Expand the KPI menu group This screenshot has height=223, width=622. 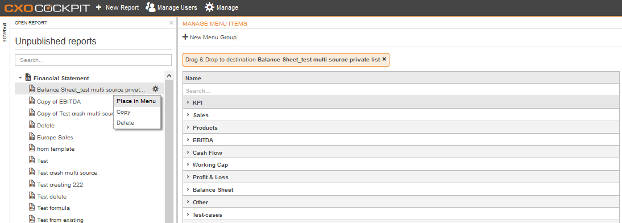tap(188, 102)
